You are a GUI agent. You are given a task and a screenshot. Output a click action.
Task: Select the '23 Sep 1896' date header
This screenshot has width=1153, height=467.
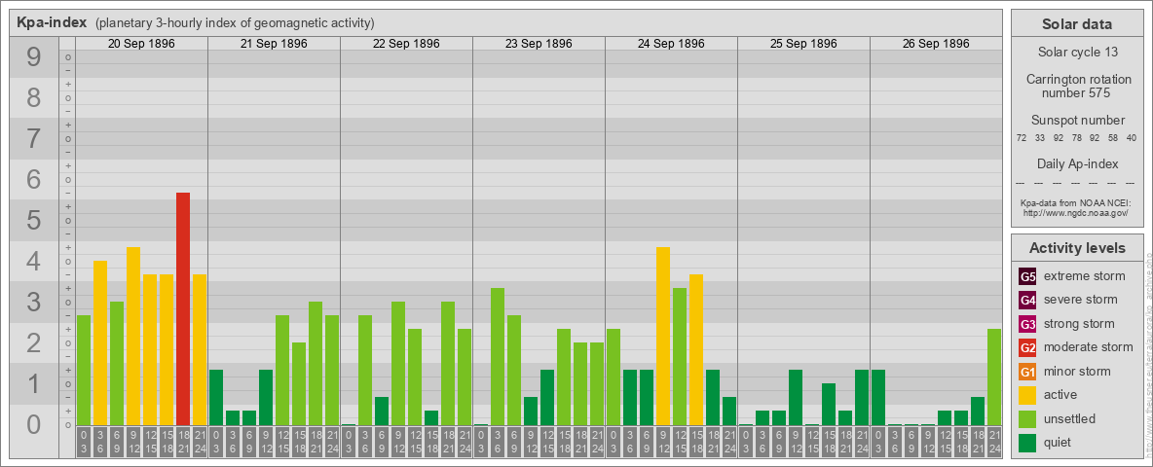pyautogui.click(x=539, y=44)
